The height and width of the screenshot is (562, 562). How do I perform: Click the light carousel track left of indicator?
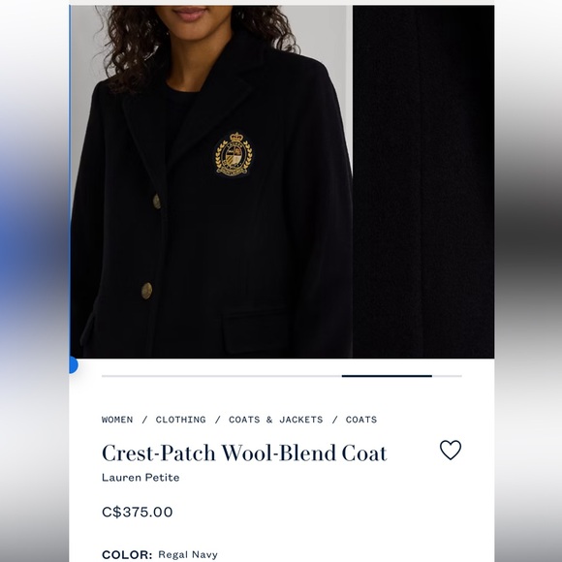222,376
